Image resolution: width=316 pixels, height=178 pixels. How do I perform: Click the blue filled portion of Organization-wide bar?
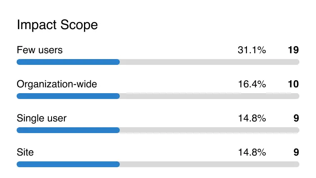click(68, 96)
